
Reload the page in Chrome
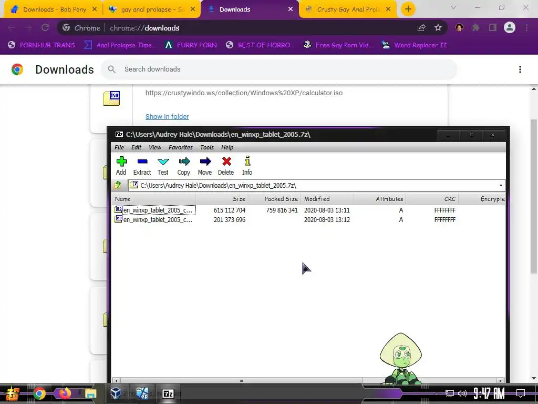pos(45,28)
